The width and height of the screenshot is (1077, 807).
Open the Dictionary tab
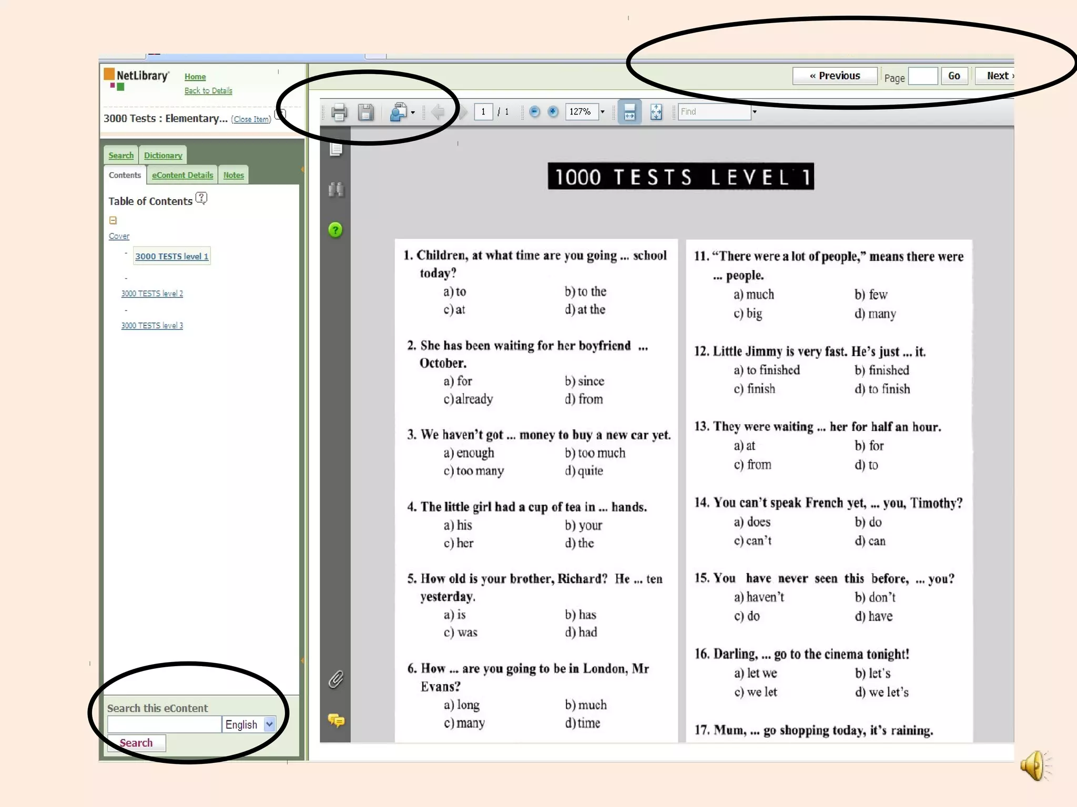point(163,156)
